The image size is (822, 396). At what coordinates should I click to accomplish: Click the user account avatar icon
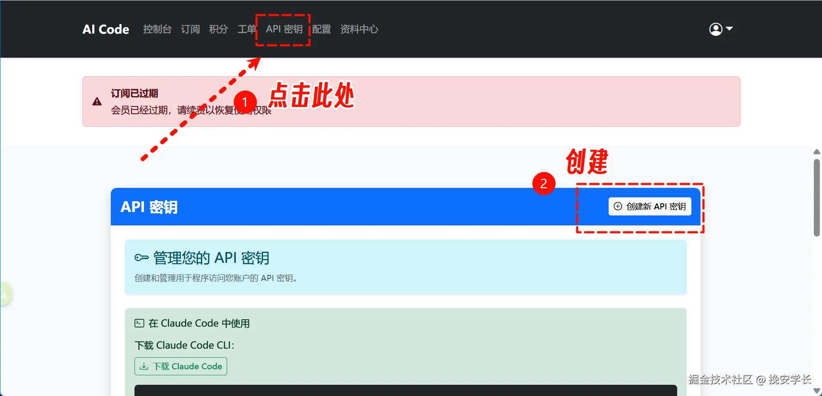pos(716,29)
